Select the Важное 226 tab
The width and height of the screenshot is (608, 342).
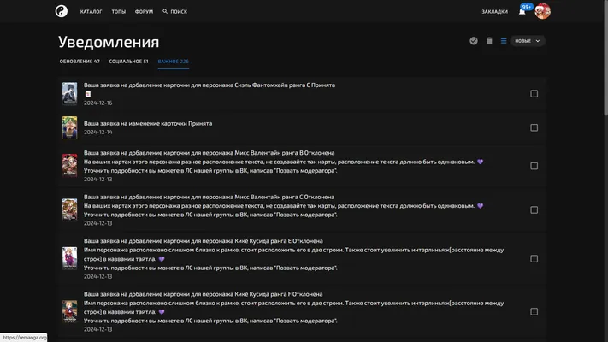174,62
